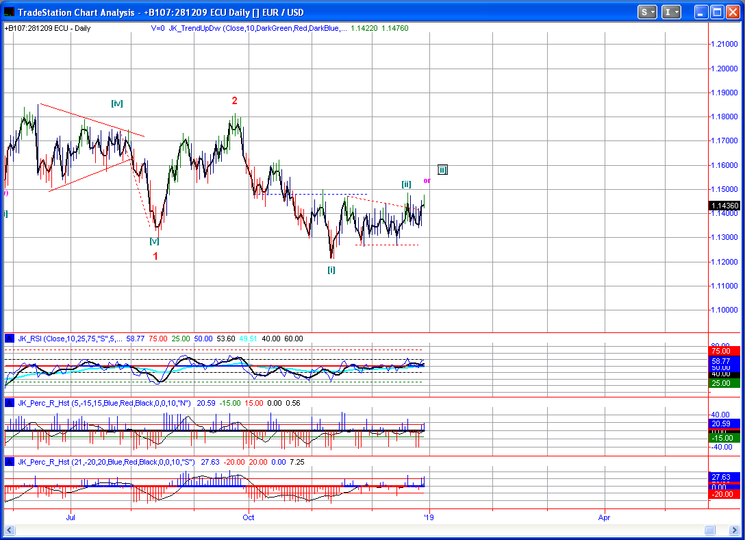Click the right arrow of horizontal scrollbar
The image size is (745, 540).
734,530
